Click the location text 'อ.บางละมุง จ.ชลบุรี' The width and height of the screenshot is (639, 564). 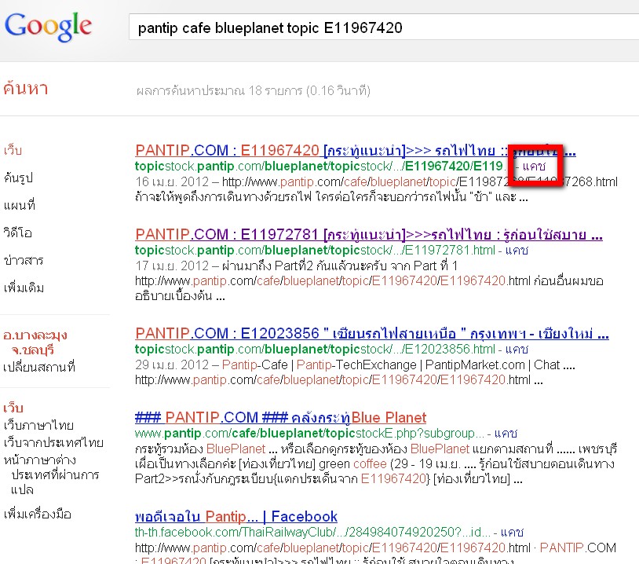tap(35, 342)
